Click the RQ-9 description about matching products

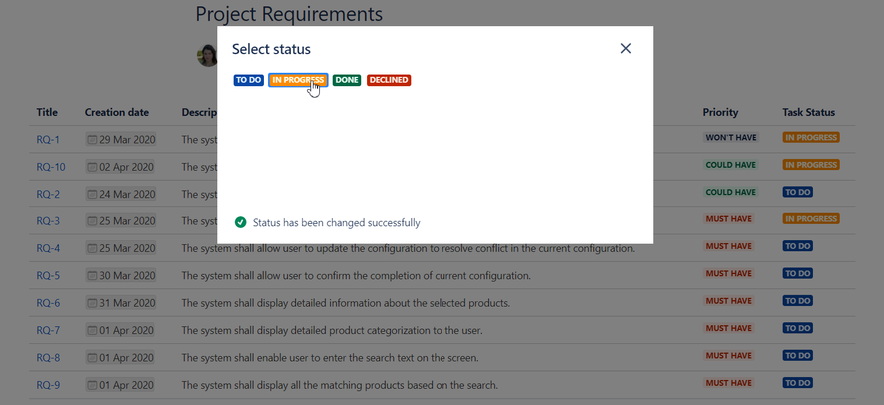(x=340, y=385)
